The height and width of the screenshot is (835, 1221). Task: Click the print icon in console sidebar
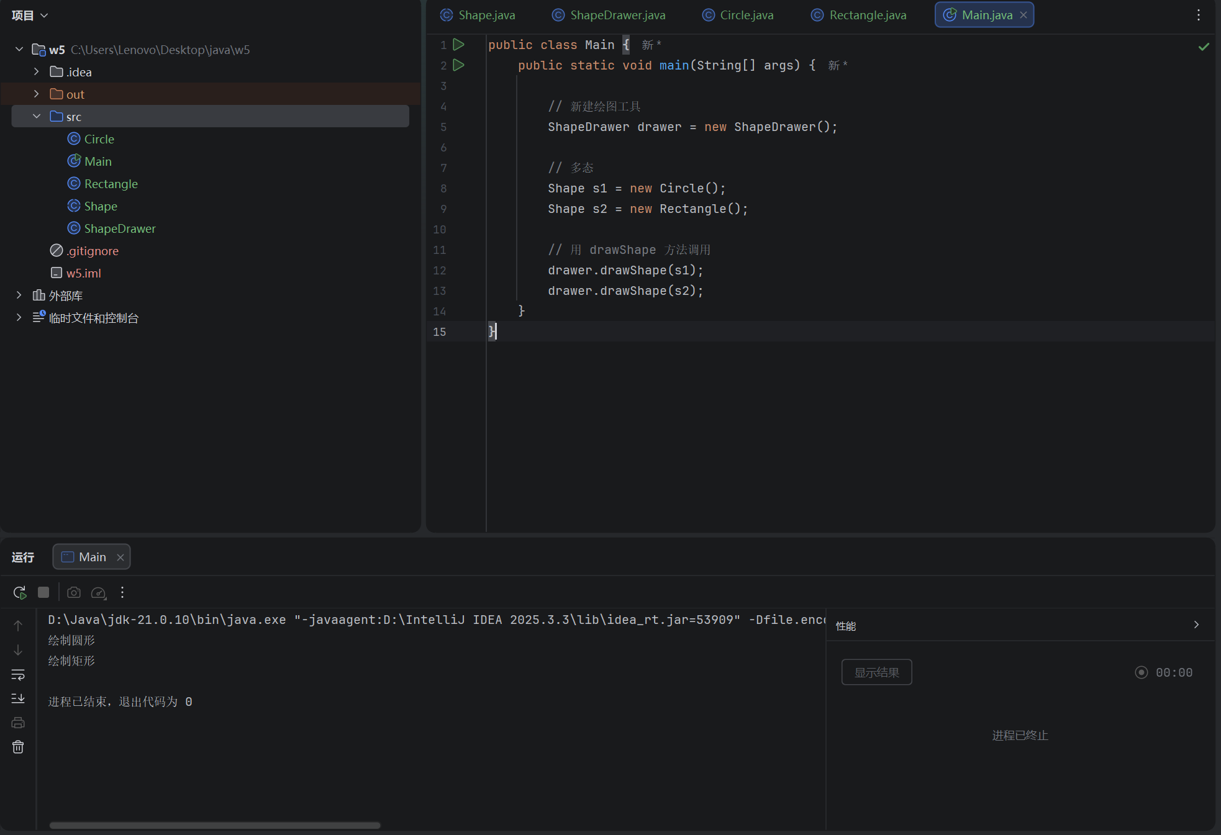click(x=18, y=723)
